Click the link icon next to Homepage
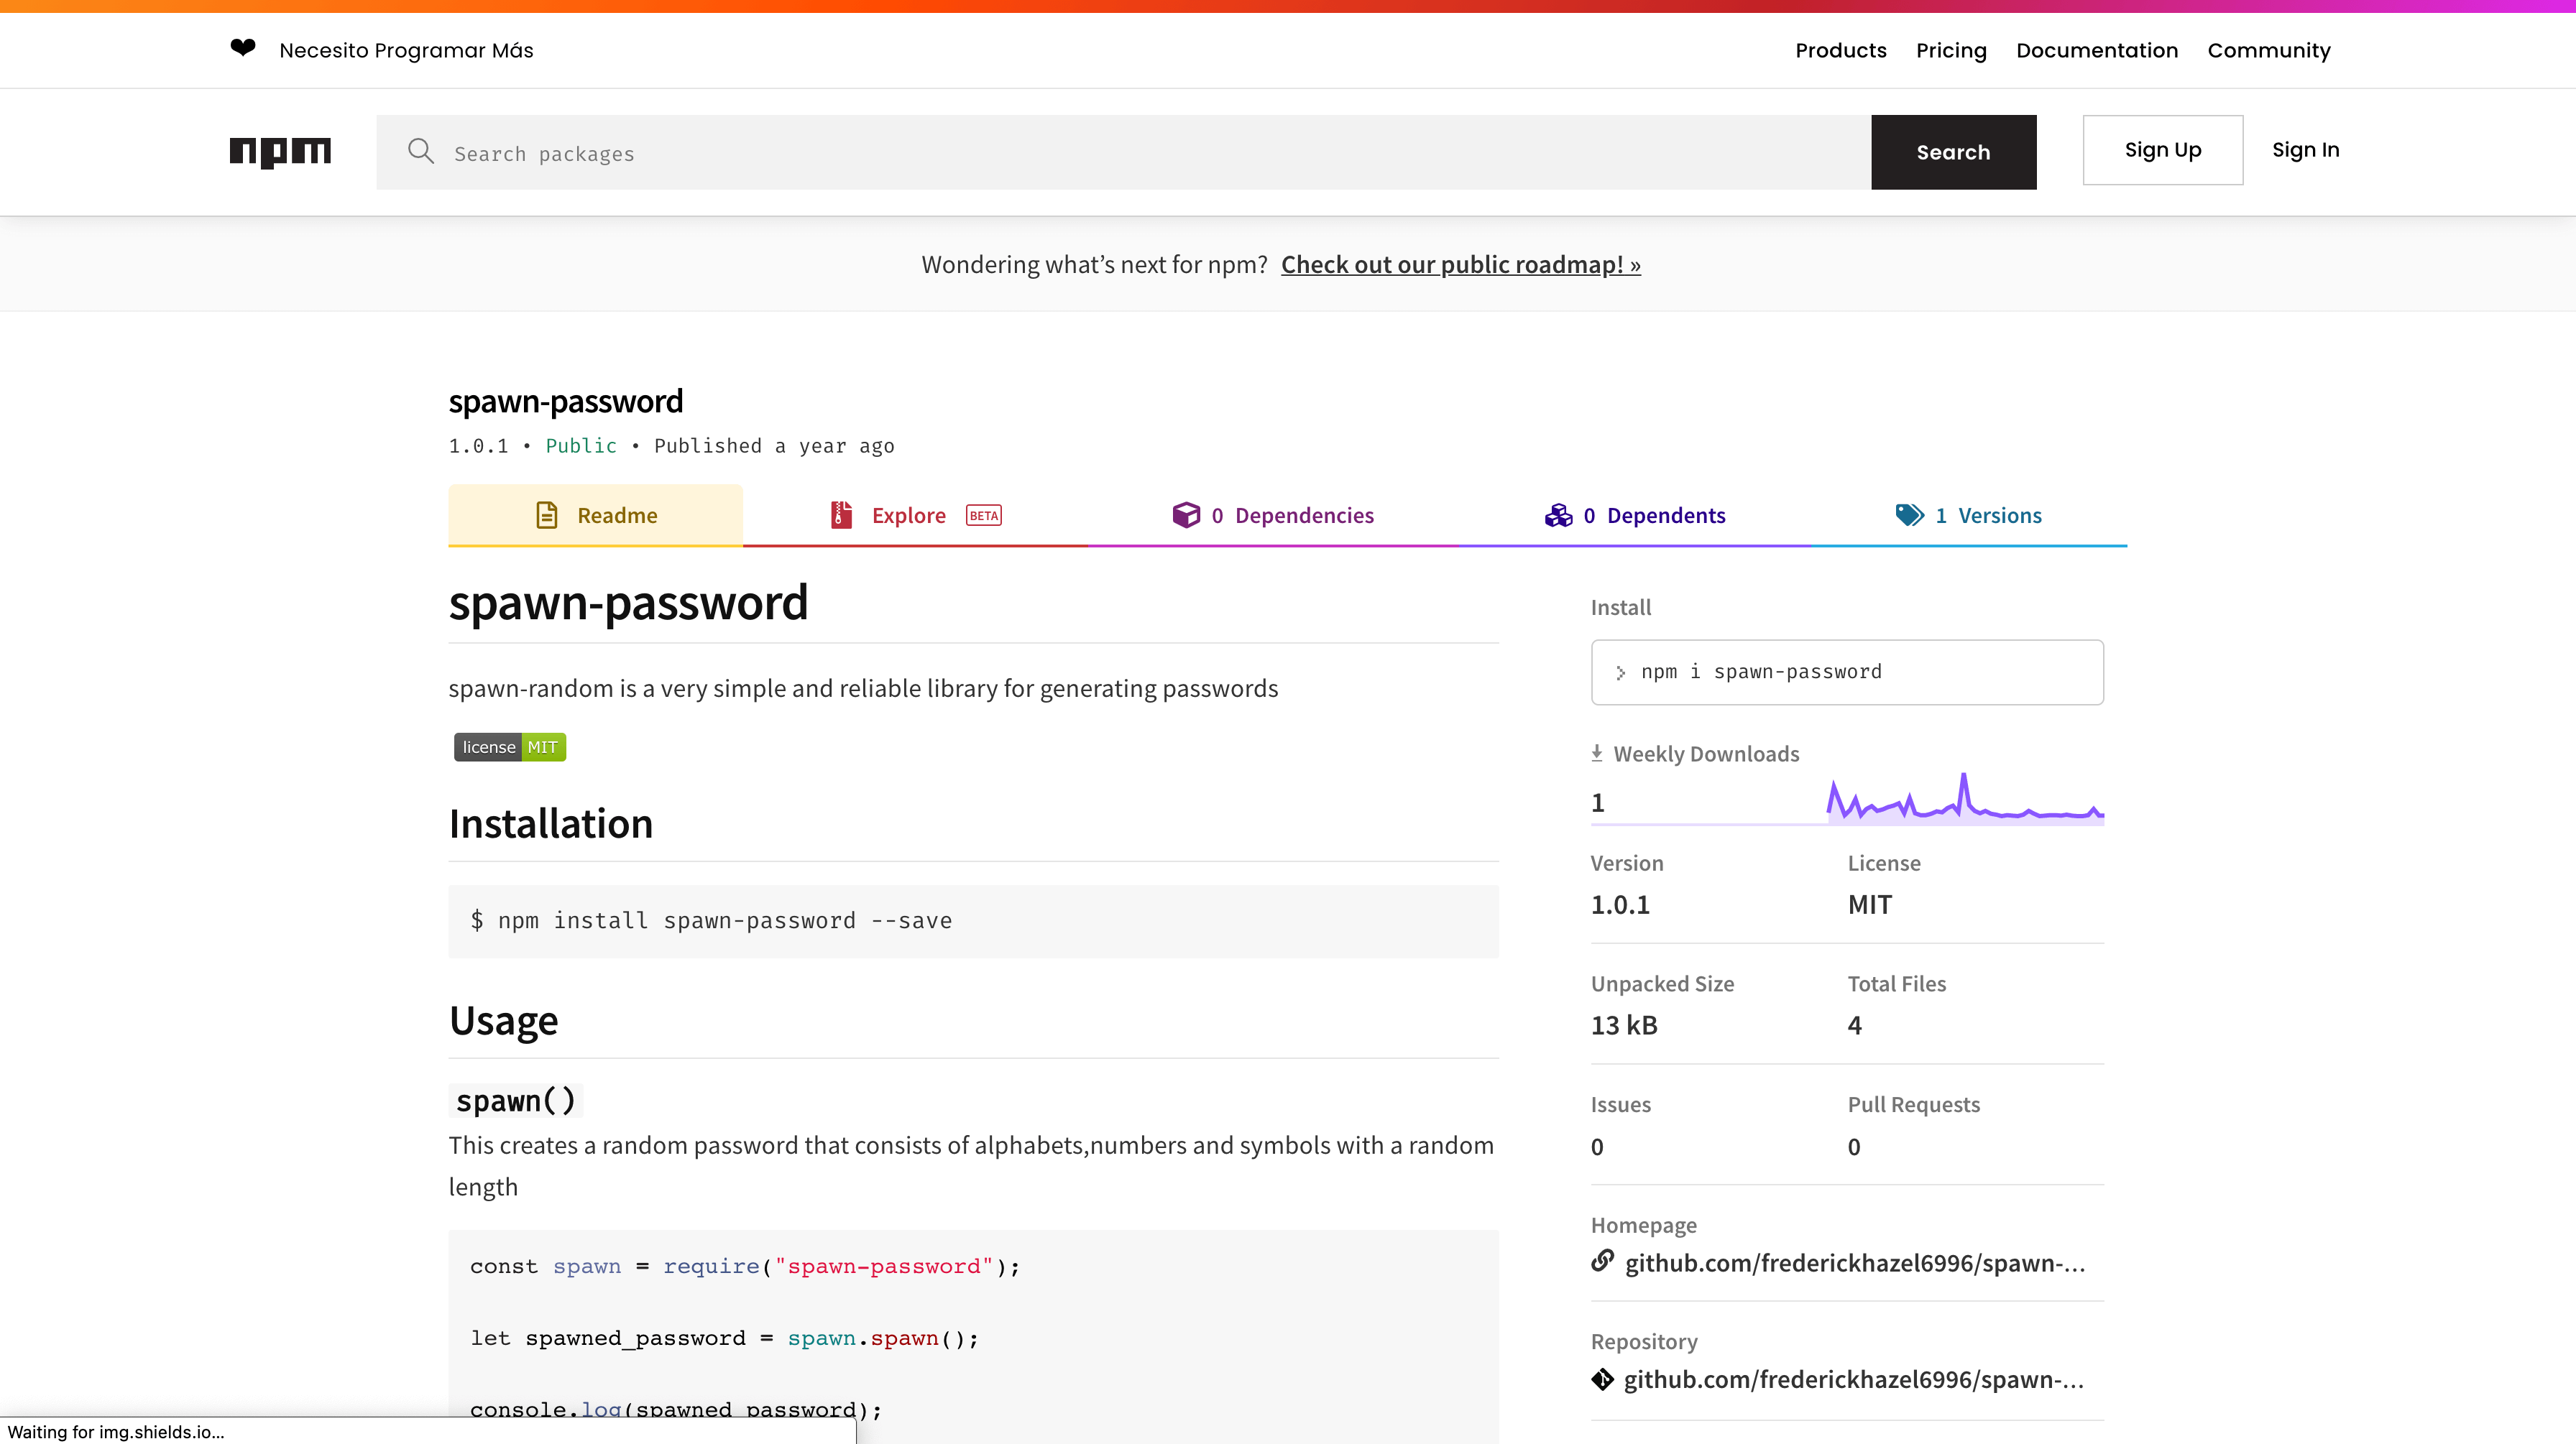The width and height of the screenshot is (2576, 1444). [1603, 1262]
